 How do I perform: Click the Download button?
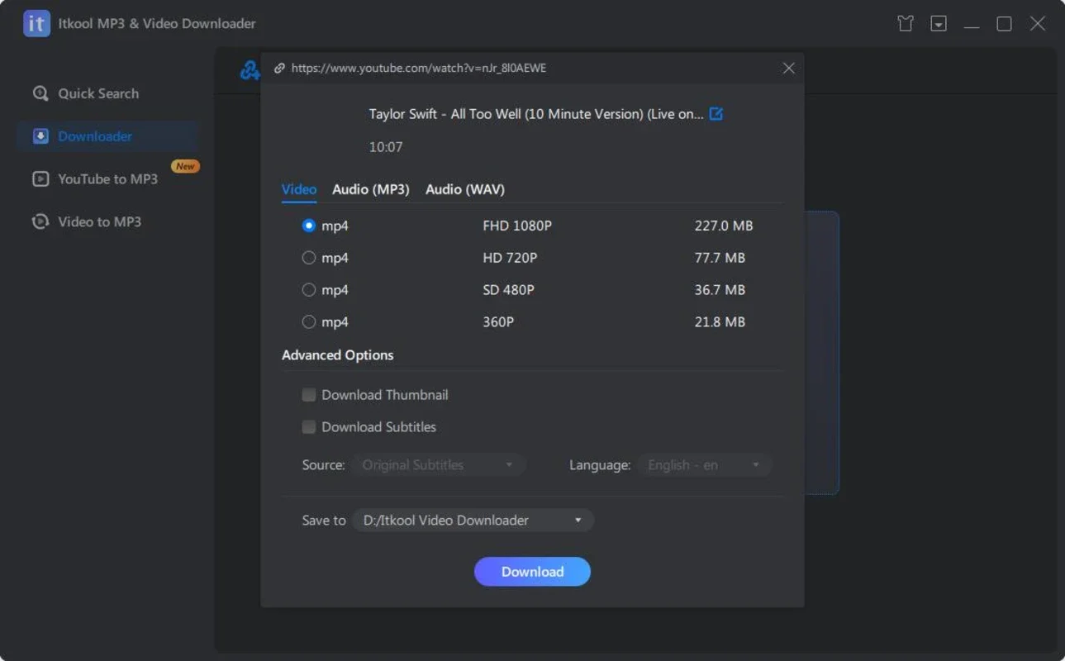pos(532,572)
